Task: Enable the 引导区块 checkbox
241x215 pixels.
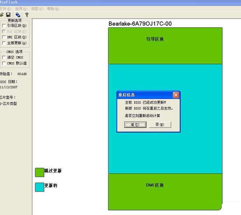Action: pyautogui.click(x=4, y=26)
